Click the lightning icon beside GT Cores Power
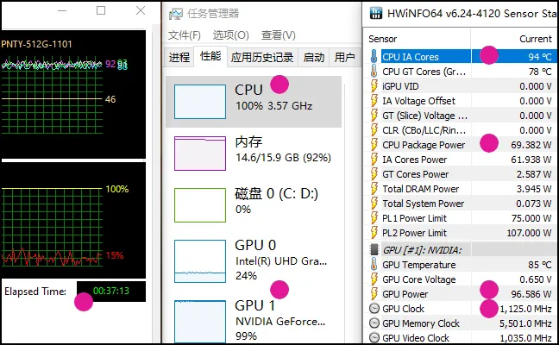This screenshot has width=559, height=345. pyautogui.click(x=374, y=174)
